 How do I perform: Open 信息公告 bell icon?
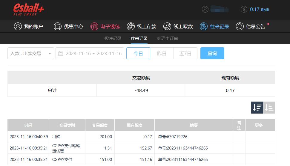(x=240, y=26)
